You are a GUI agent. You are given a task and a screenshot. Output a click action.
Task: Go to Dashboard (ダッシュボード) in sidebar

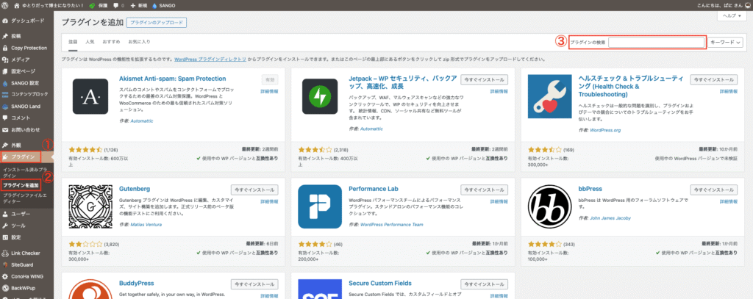[27, 21]
